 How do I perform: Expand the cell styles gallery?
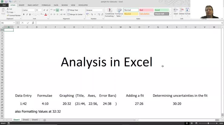tap(170, 15)
